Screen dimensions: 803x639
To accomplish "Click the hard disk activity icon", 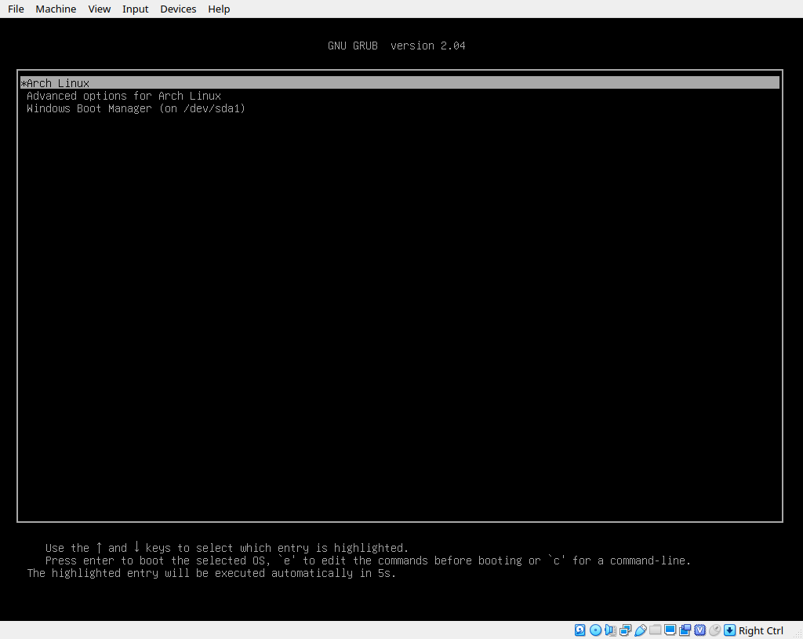I will (x=580, y=630).
